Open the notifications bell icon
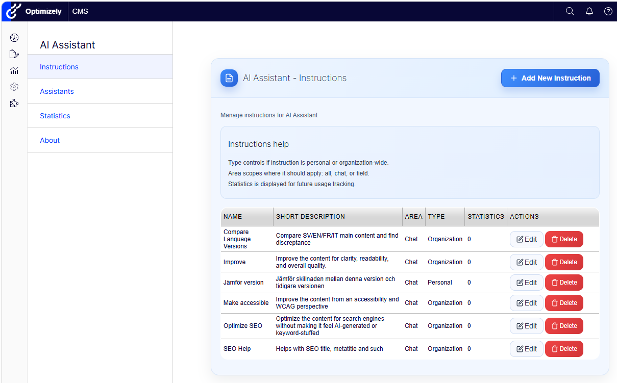 589,11
